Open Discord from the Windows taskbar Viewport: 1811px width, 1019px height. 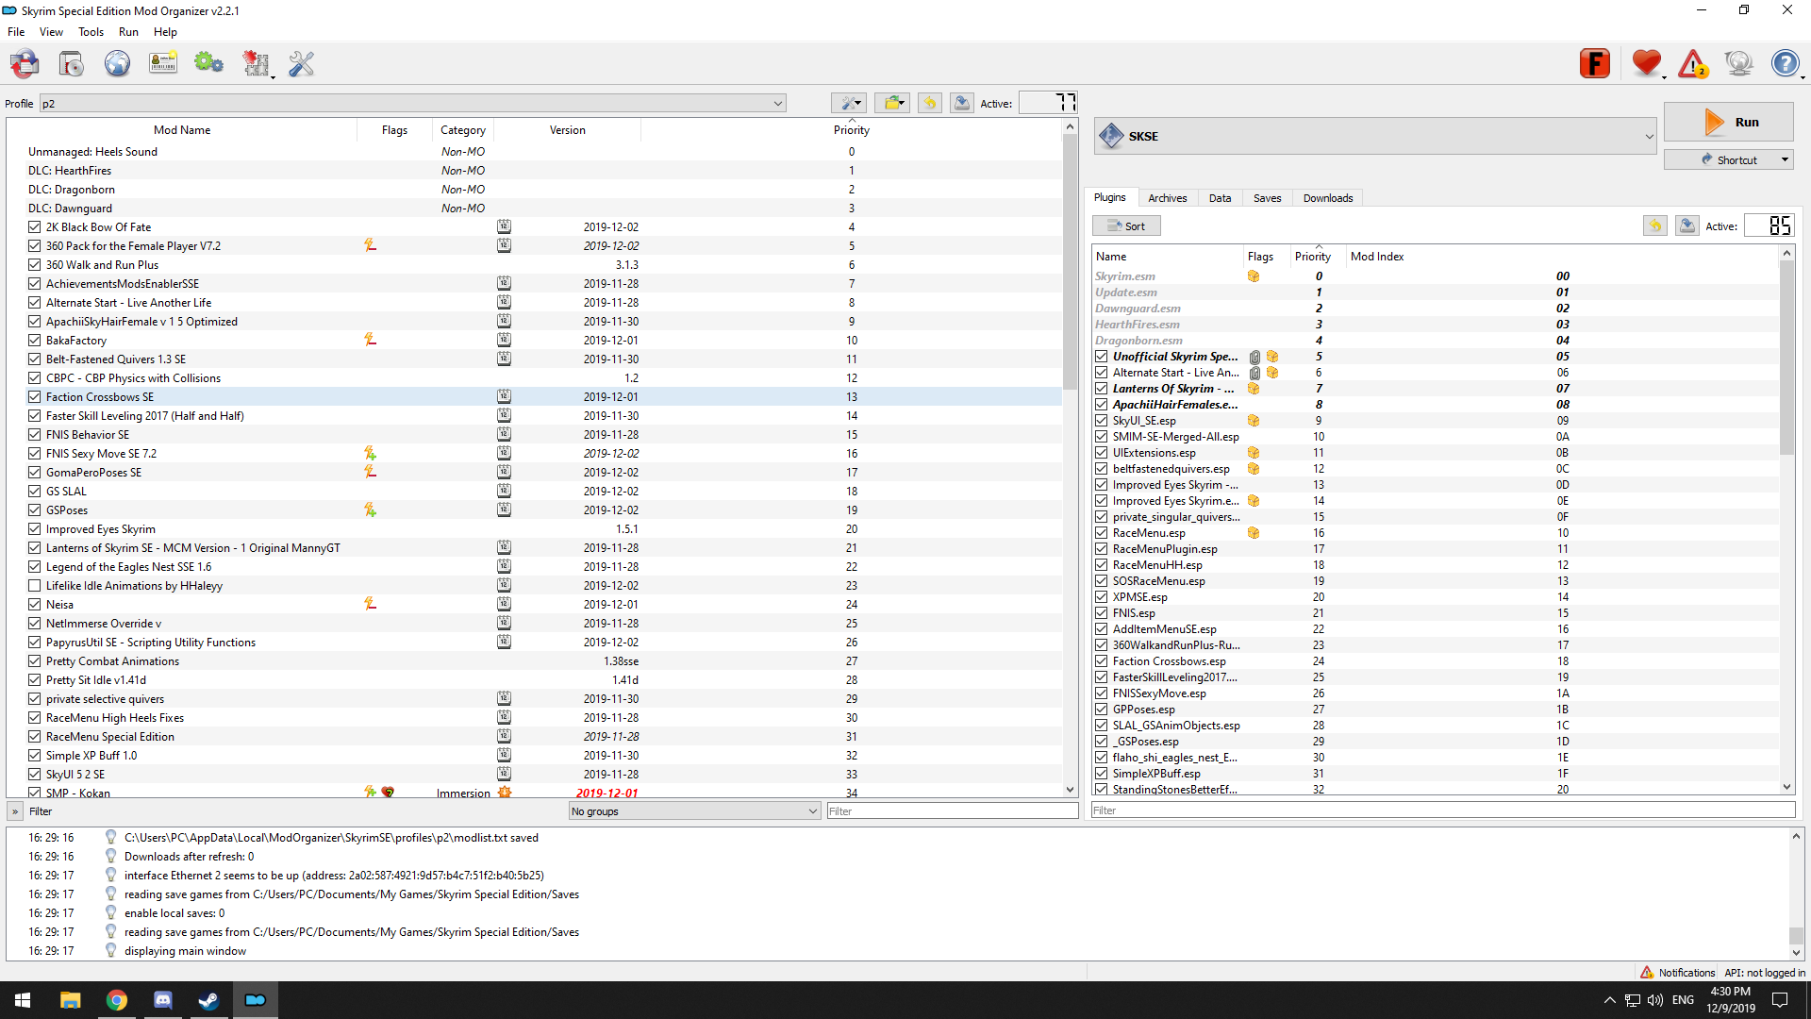pos(162,1000)
